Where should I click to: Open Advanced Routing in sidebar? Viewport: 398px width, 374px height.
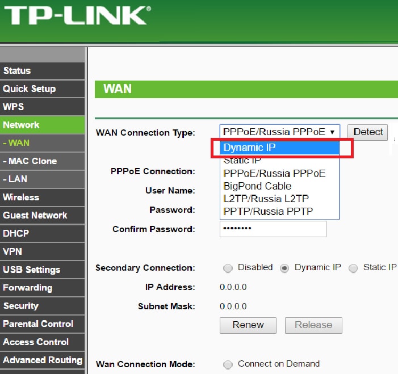pyautogui.click(x=42, y=360)
